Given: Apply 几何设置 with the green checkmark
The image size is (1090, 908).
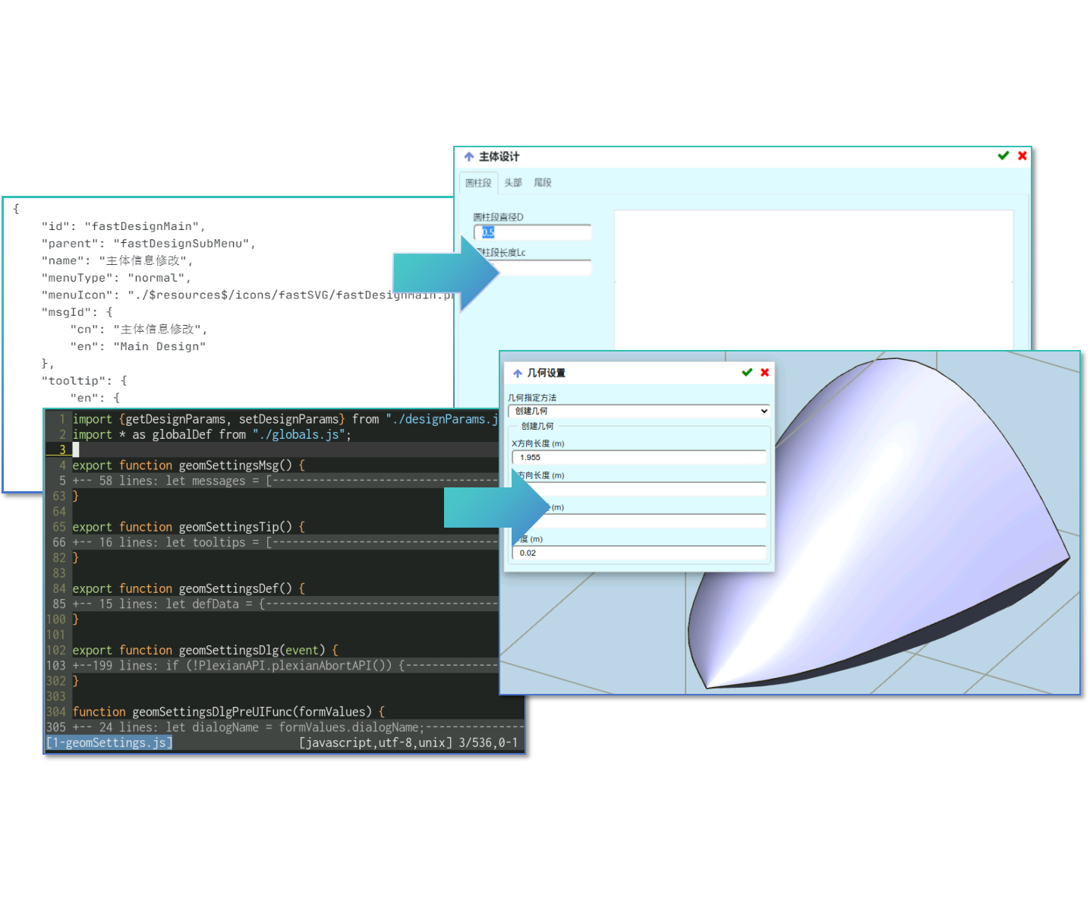Looking at the screenshot, I should (x=747, y=372).
